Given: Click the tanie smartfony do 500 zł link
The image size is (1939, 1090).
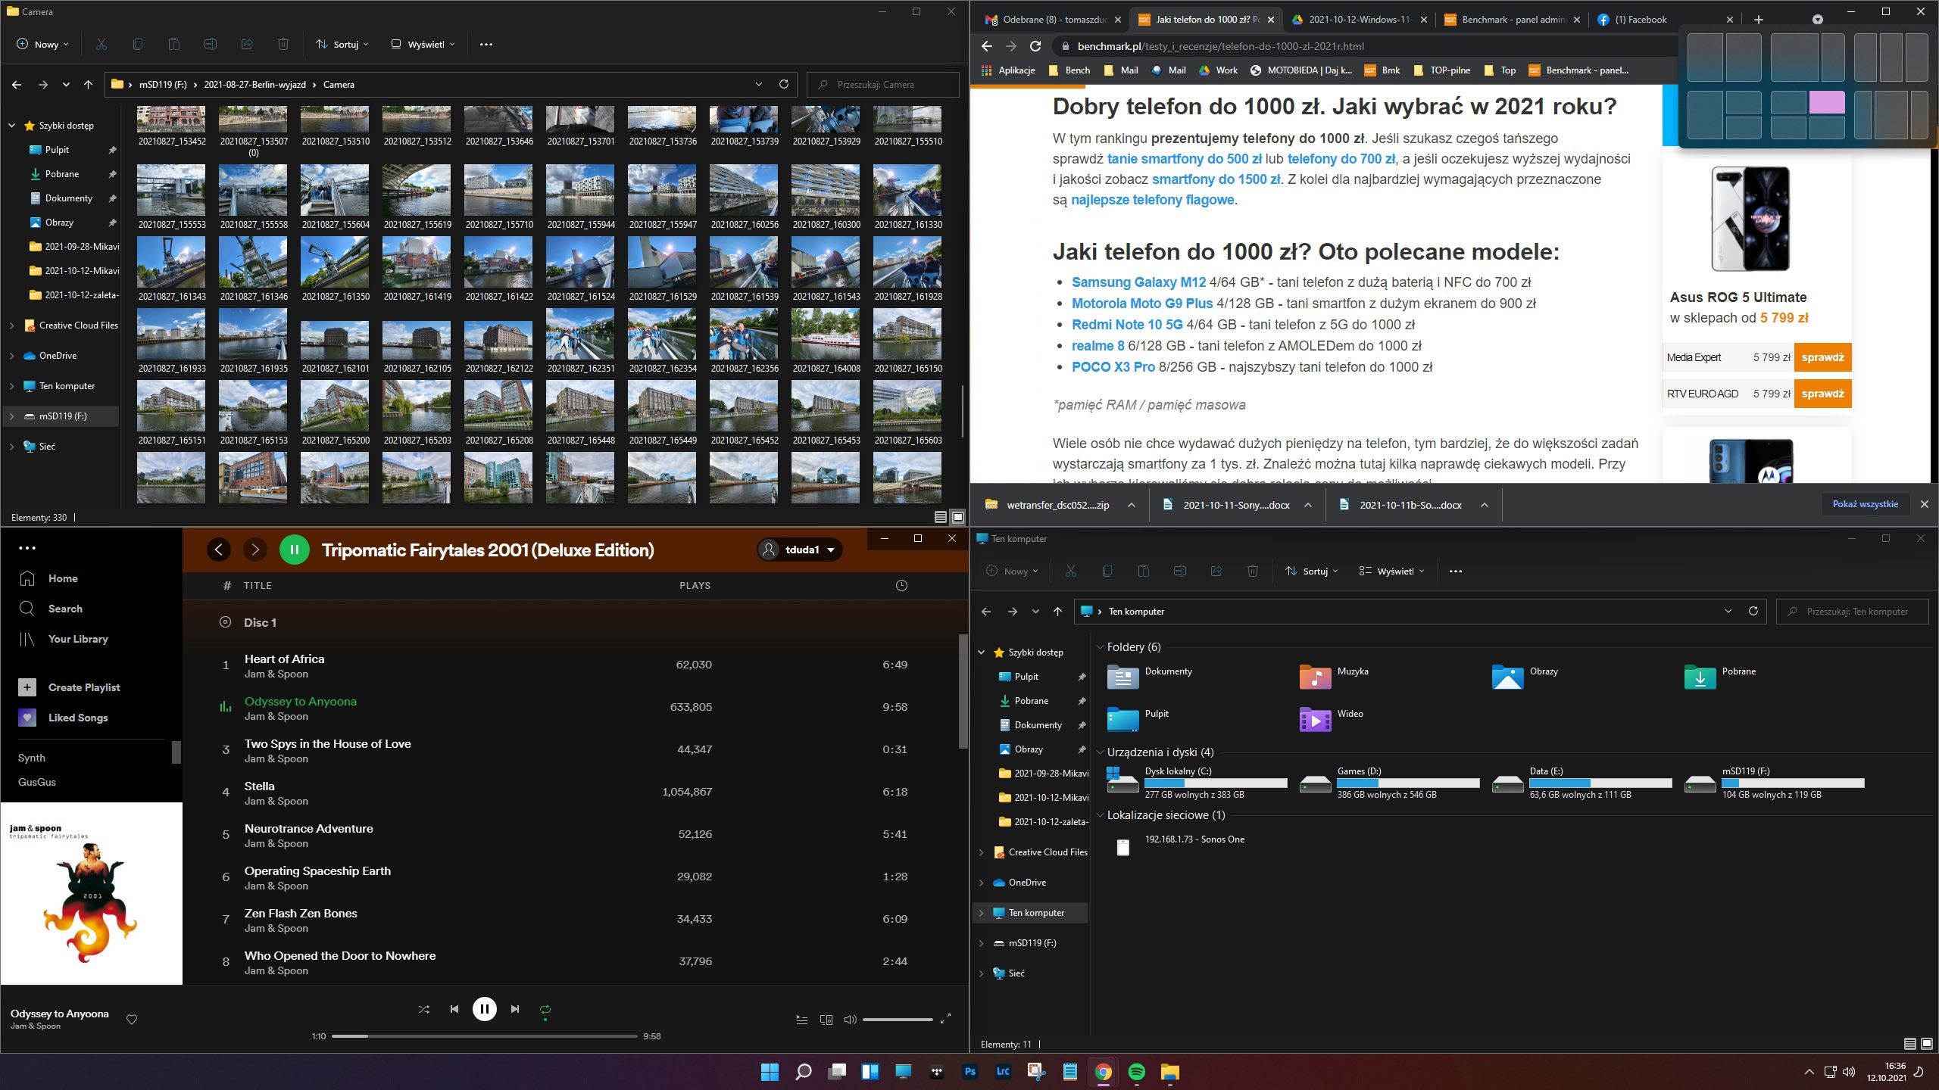Looking at the screenshot, I should [x=1185, y=159].
